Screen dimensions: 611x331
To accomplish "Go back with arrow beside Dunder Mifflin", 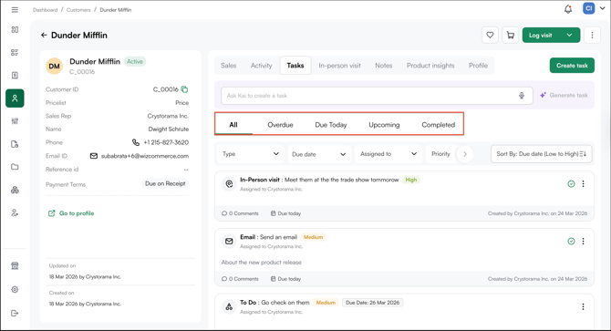I will coord(44,35).
